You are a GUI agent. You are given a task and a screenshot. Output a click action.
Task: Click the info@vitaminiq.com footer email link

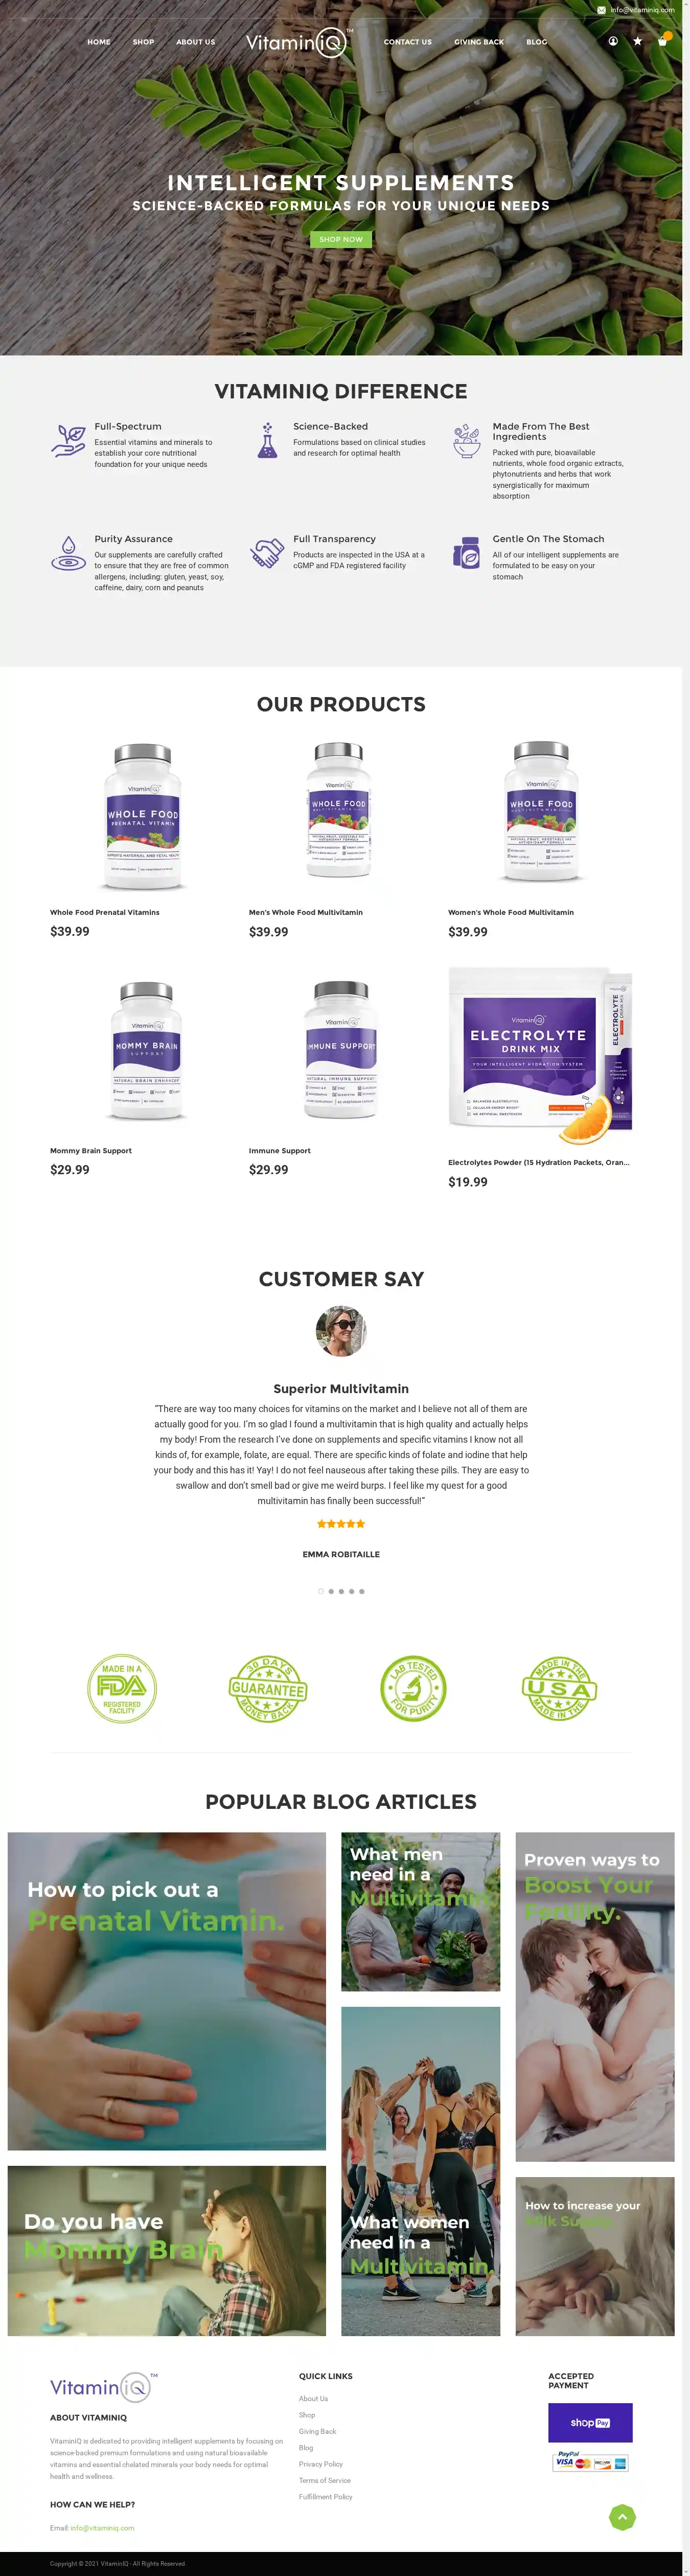(x=102, y=2528)
